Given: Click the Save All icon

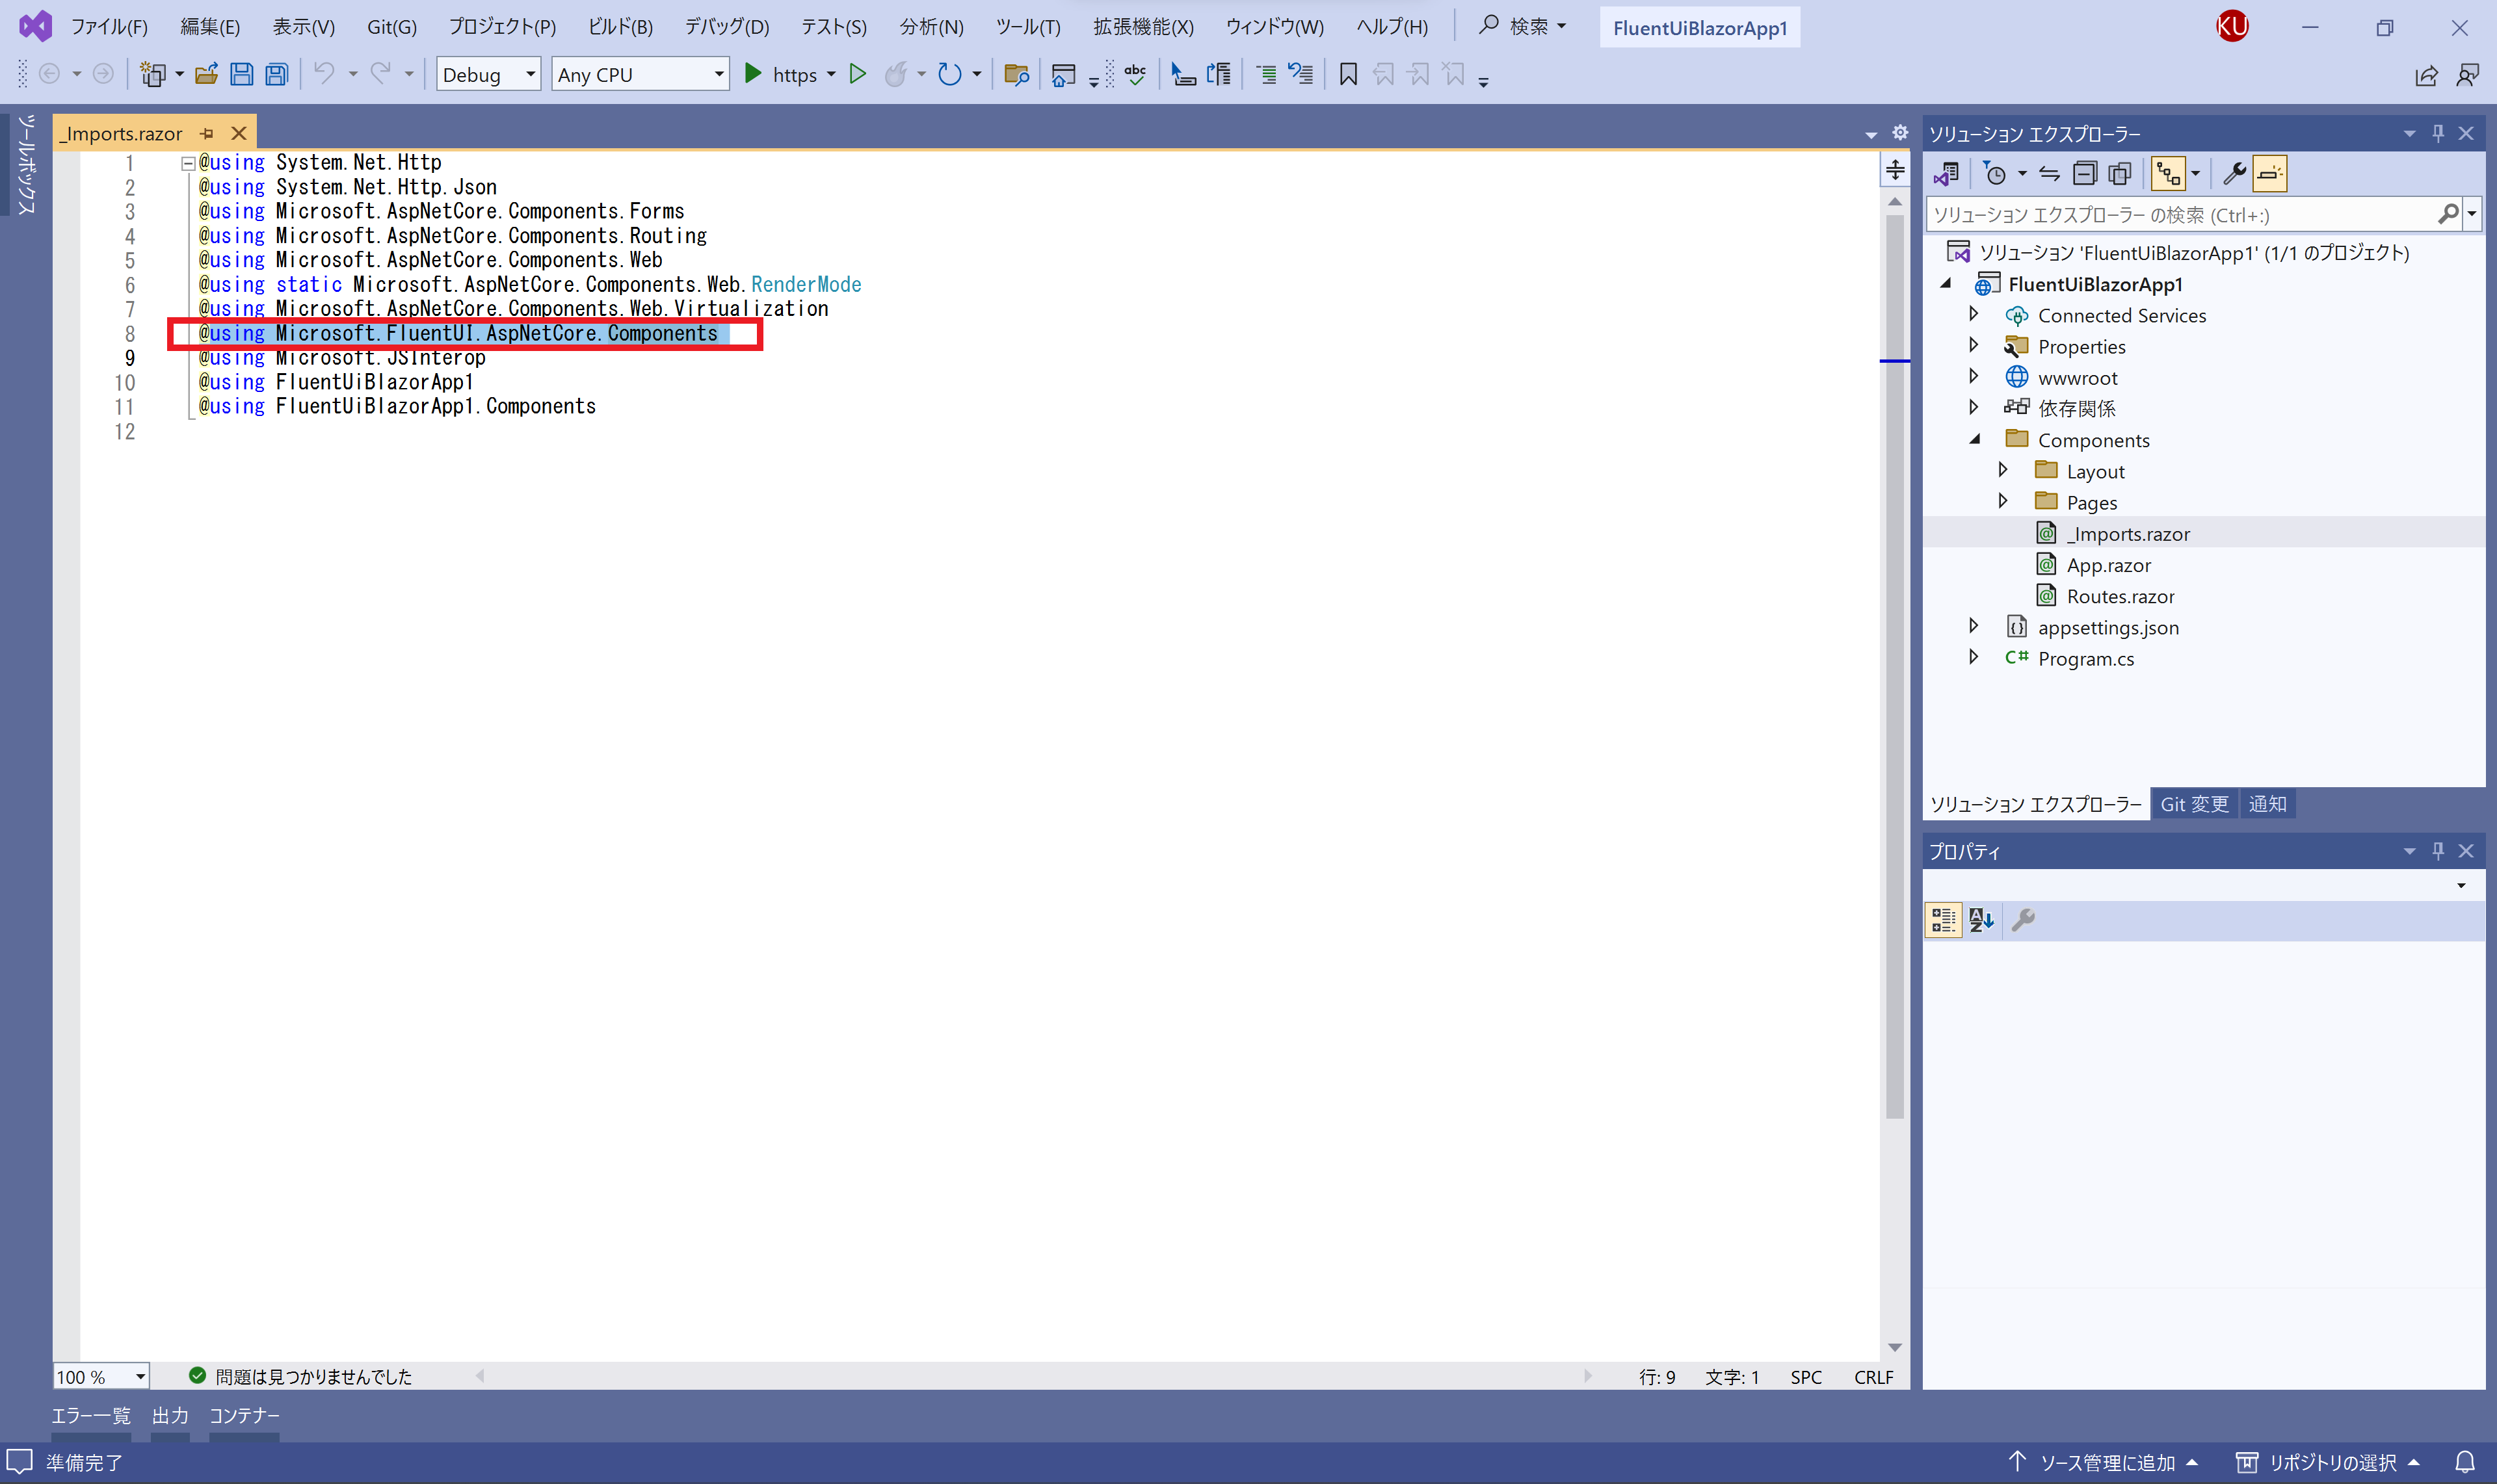Looking at the screenshot, I should pyautogui.click(x=277, y=75).
